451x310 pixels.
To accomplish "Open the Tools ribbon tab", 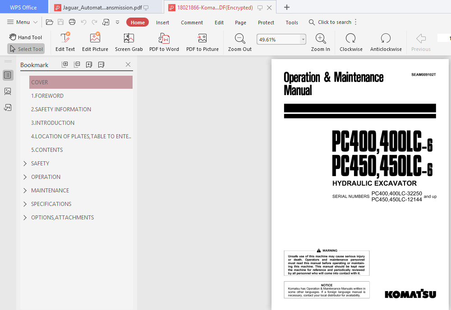I will pos(292,23).
